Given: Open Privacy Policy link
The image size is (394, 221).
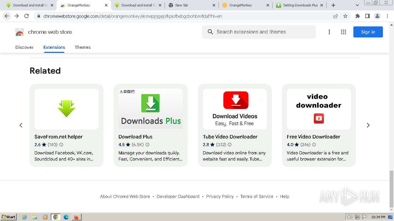Looking at the screenshot, I should pos(220,196).
